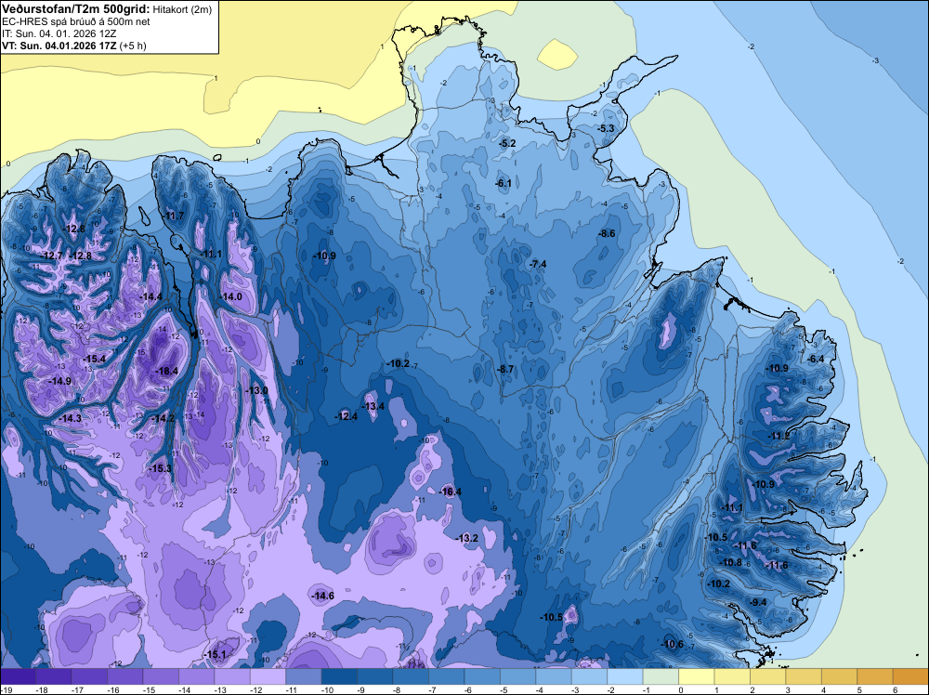The image size is (929, 695).
Task: Select the -15.1 temperature reading
Action: (x=215, y=655)
